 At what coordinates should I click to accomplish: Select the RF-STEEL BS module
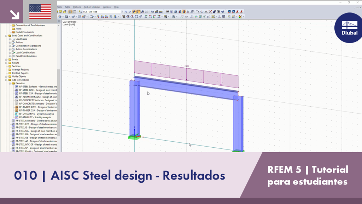click(x=36, y=134)
